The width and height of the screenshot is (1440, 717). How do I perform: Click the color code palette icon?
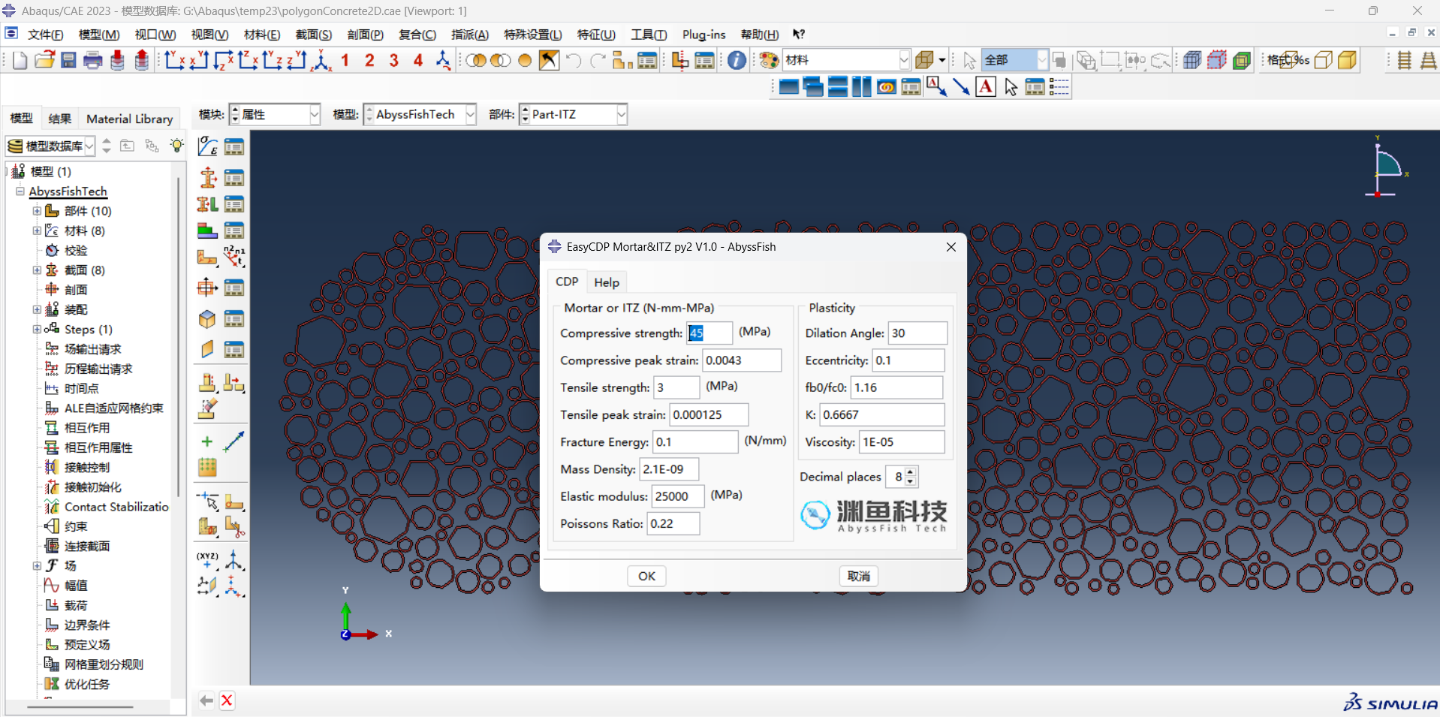pyautogui.click(x=769, y=60)
